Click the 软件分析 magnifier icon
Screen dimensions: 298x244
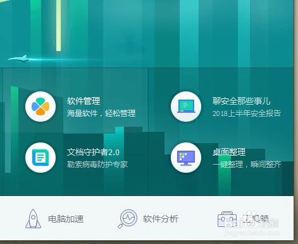[127, 219]
